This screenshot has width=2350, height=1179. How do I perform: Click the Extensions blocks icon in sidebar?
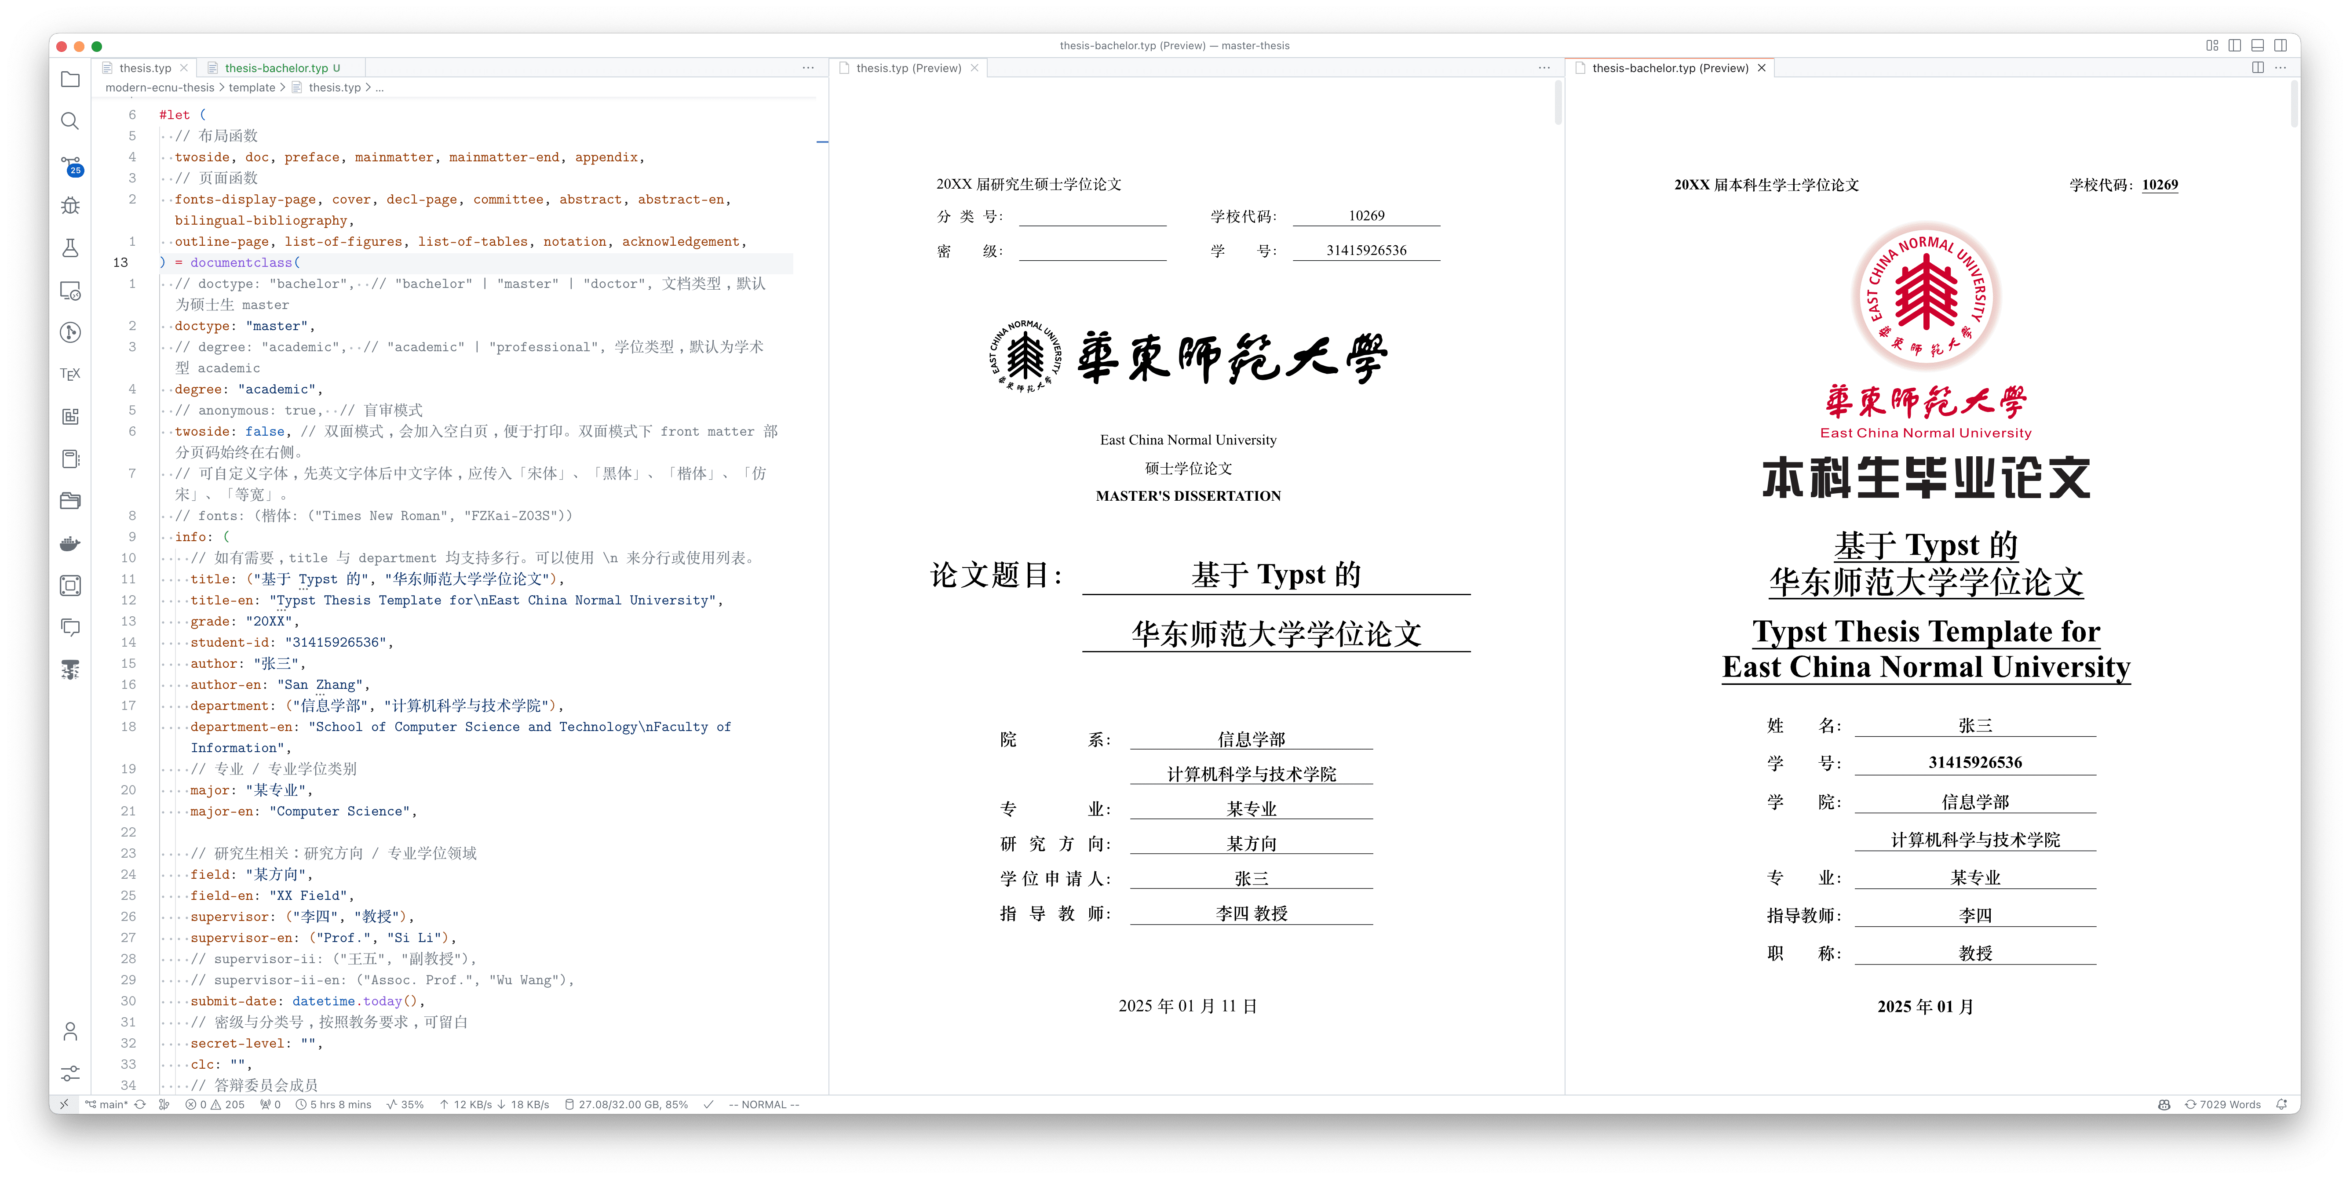70,417
